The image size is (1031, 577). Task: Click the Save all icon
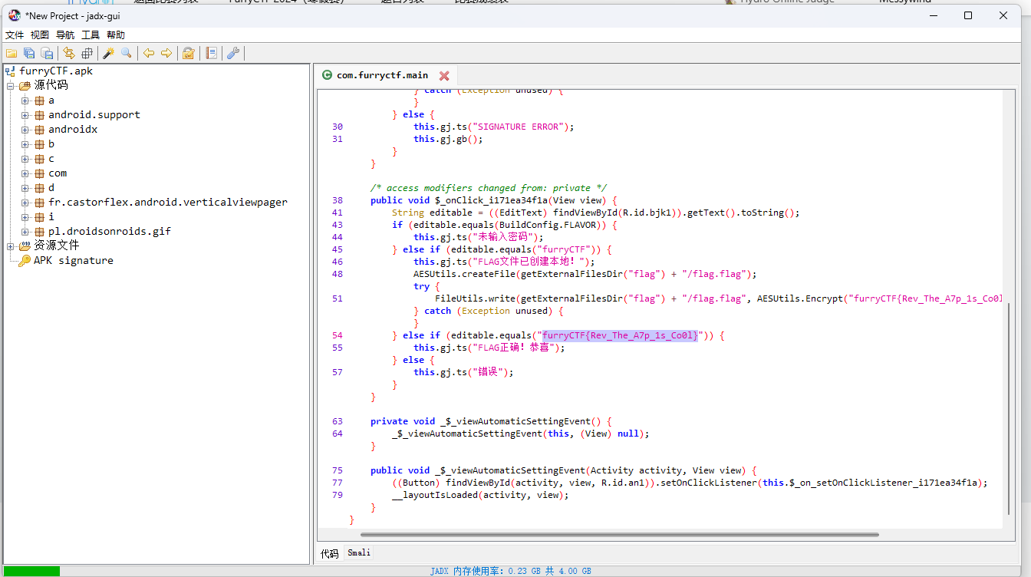click(29, 53)
